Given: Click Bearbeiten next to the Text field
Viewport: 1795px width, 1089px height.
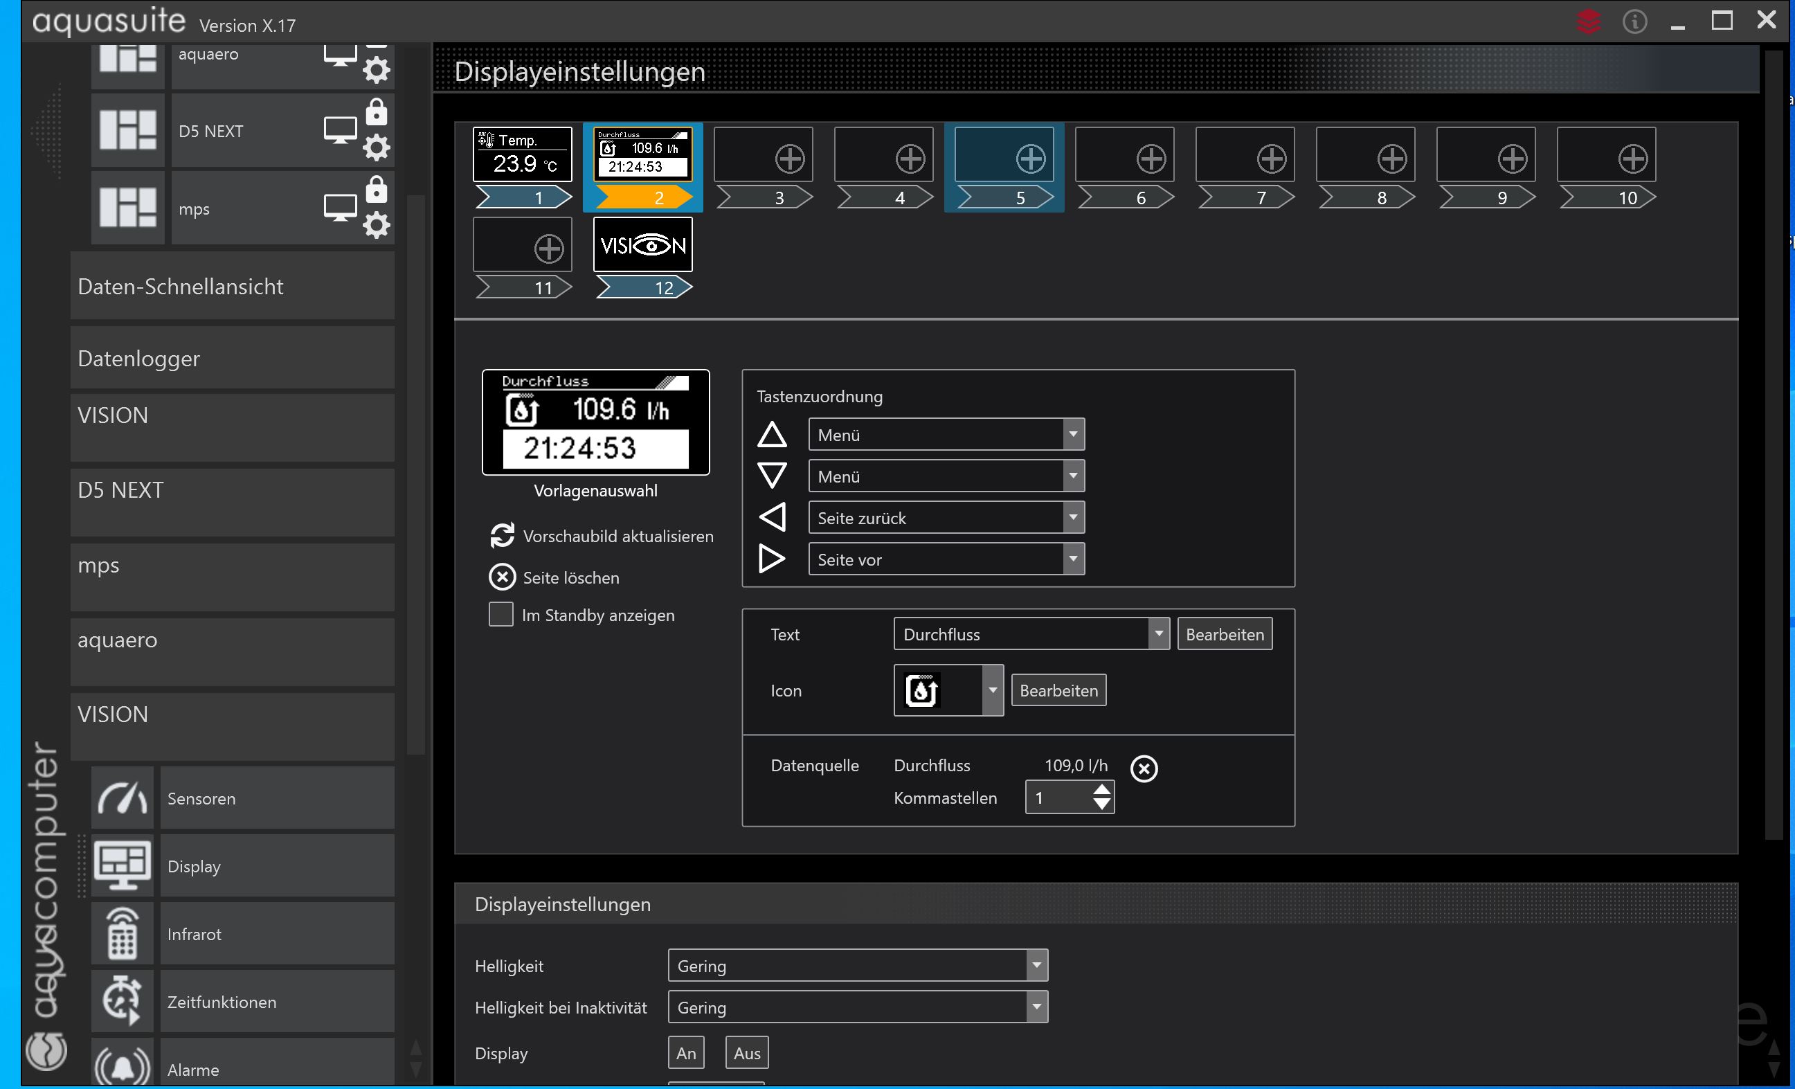Looking at the screenshot, I should [1224, 633].
